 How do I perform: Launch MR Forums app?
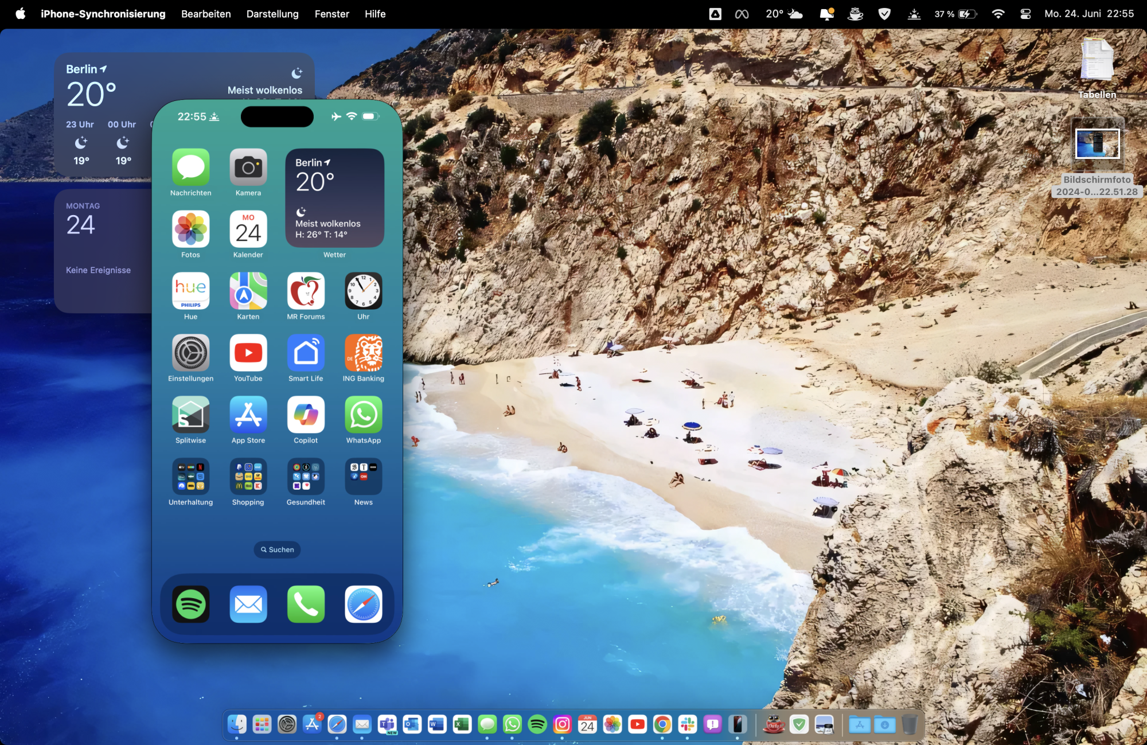(x=306, y=291)
